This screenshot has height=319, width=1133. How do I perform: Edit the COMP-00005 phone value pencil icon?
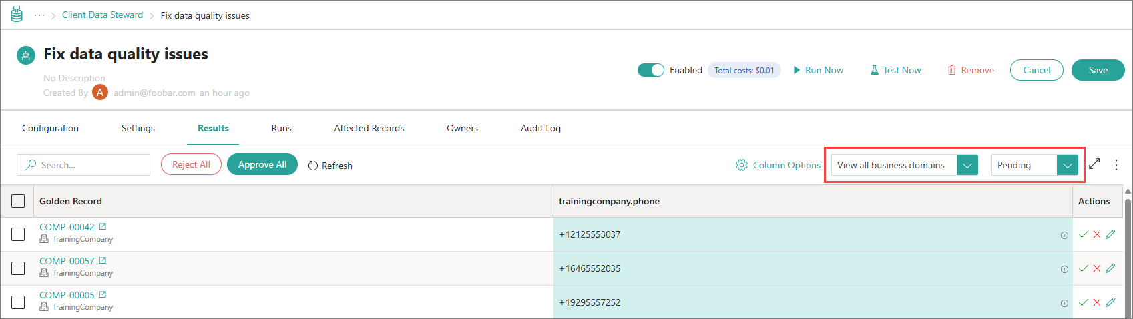coord(1110,302)
